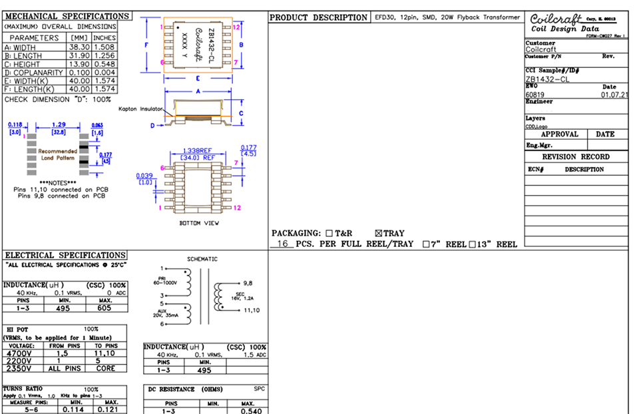The width and height of the screenshot is (639, 414).
Task: Click the "Eng.Mgr." approval row
Action: point(538,145)
